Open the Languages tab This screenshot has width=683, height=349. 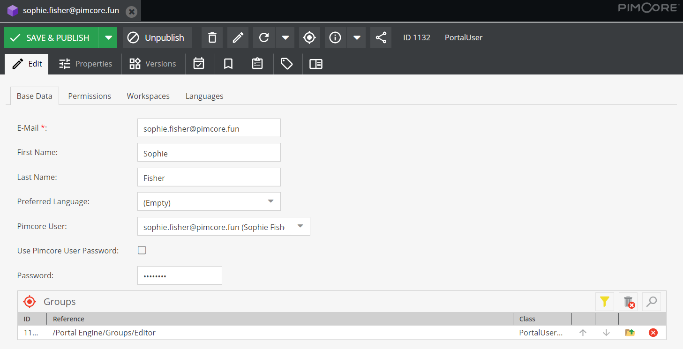coord(204,96)
